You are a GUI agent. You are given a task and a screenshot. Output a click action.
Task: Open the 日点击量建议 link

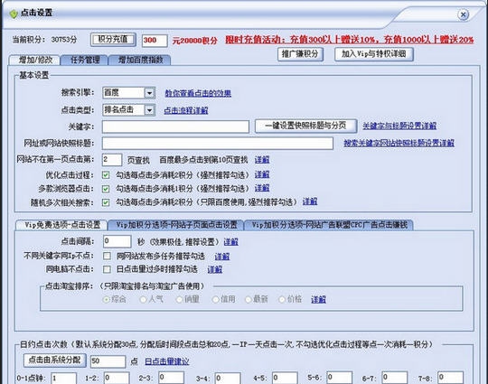click(167, 361)
